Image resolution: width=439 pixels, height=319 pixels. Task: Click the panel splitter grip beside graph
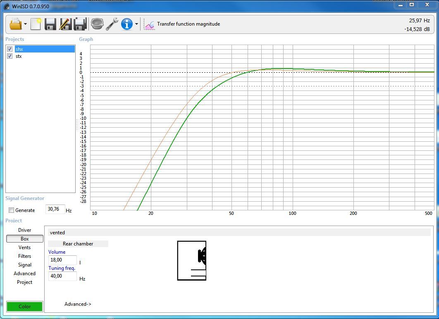point(77,125)
